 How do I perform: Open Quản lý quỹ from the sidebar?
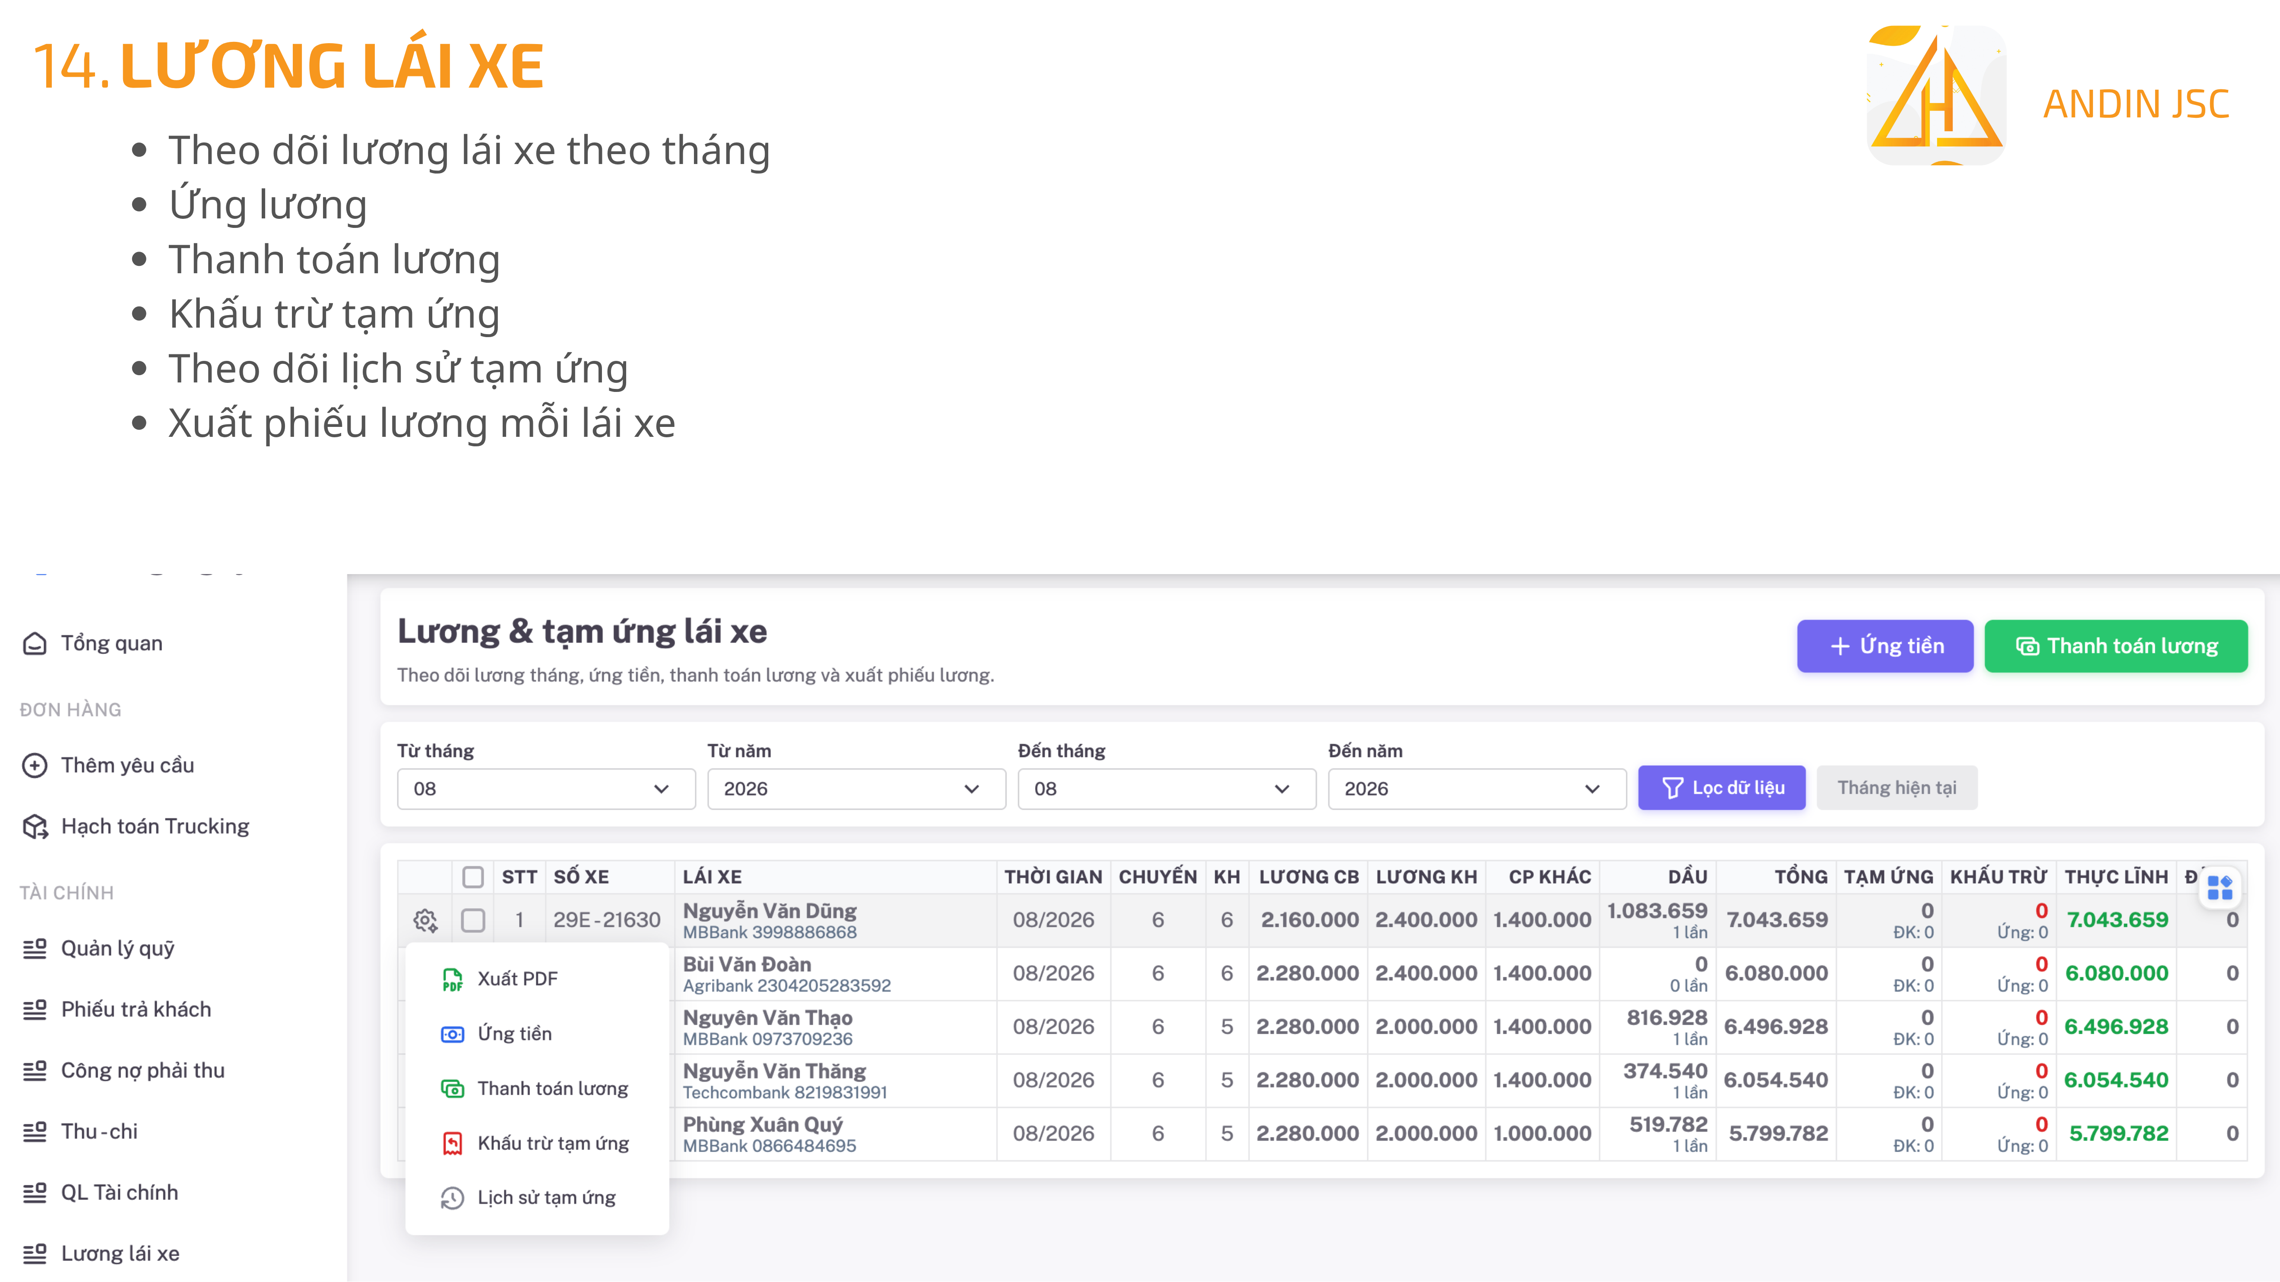tap(118, 948)
